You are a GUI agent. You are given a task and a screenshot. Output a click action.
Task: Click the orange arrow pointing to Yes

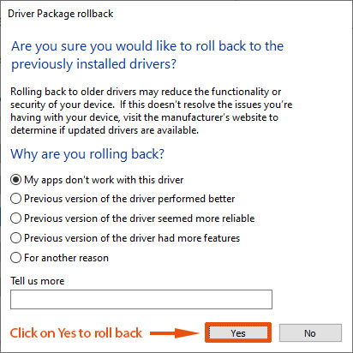(x=174, y=333)
